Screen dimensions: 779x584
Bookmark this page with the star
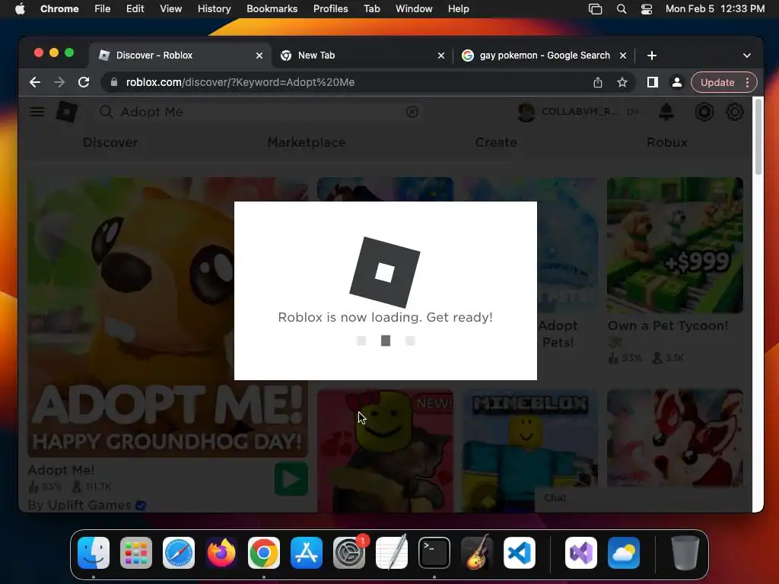click(622, 82)
